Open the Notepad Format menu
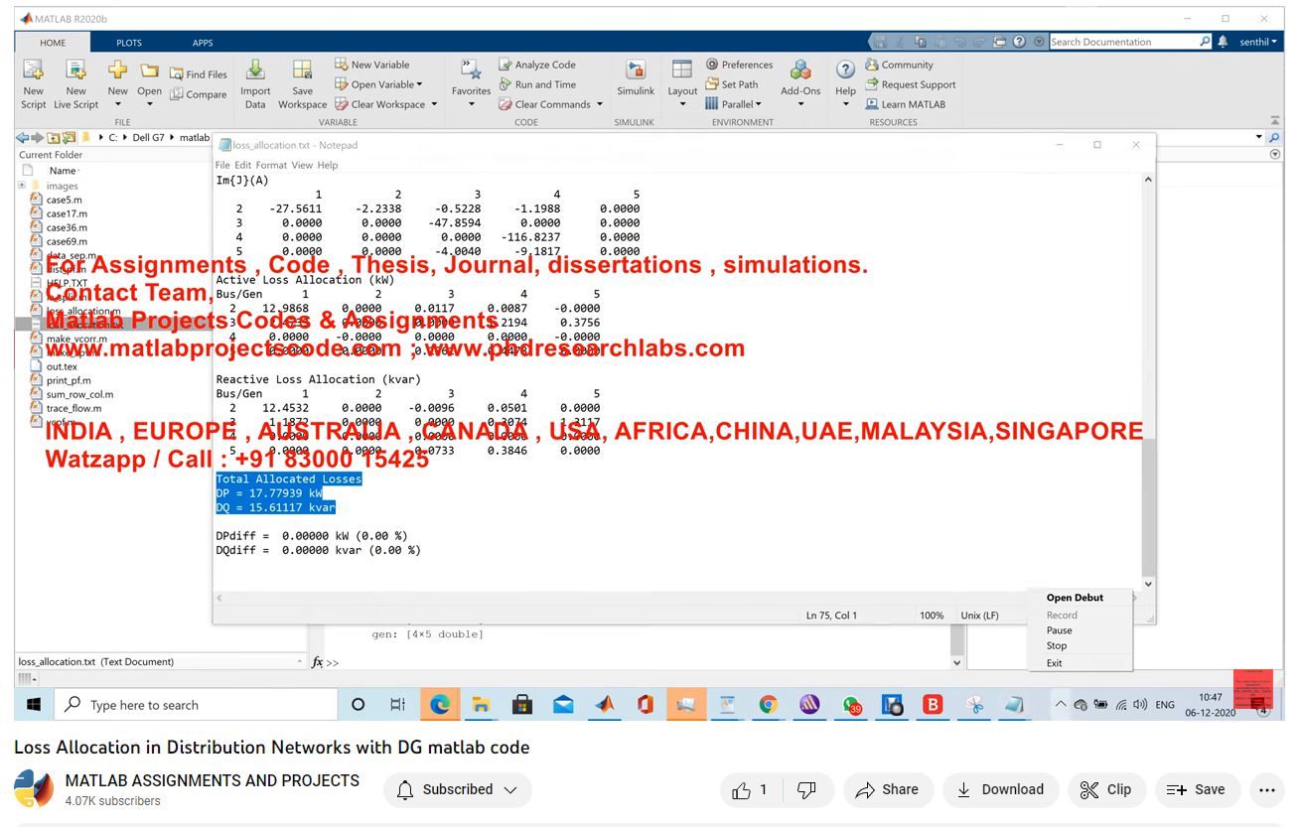Viewport: 1302px width, 827px height. coord(271,165)
